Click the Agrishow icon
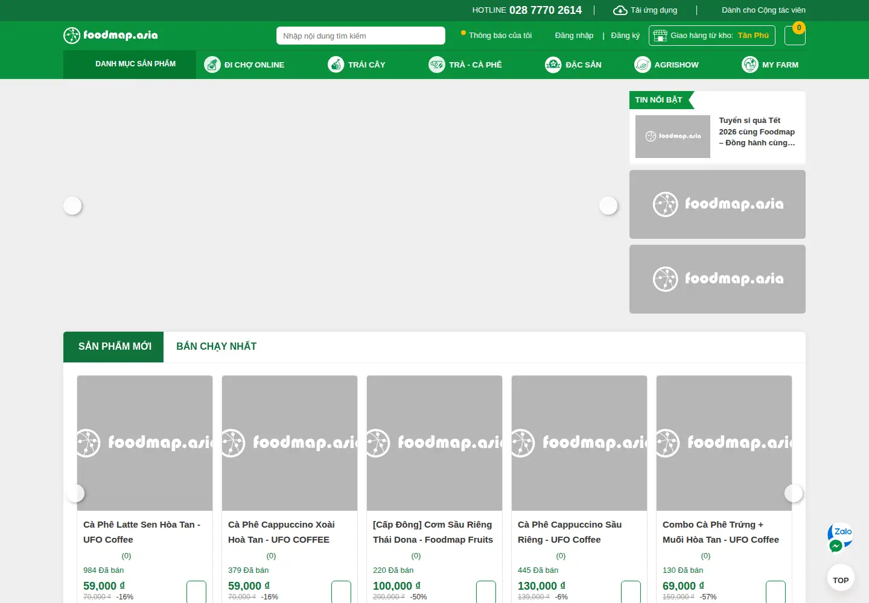This screenshot has height=603, width=869. [643, 65]
